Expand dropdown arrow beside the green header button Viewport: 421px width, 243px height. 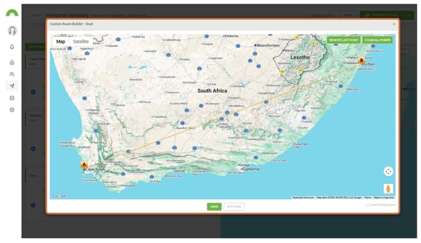click(408, 15)
